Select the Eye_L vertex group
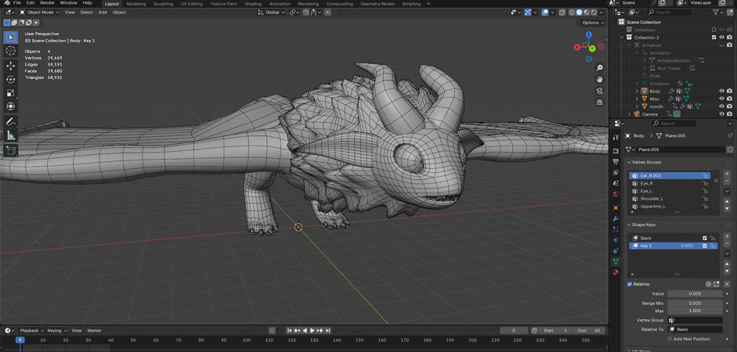 click(x=646, y=191)
